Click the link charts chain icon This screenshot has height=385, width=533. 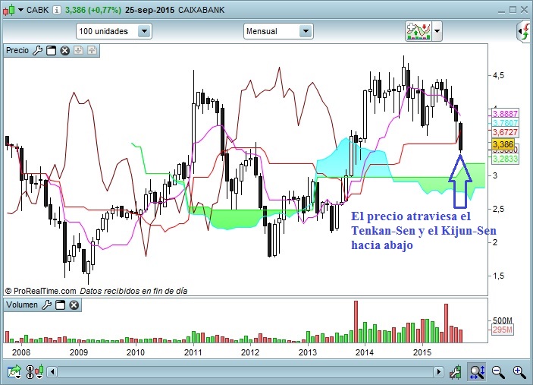pos(30,372)
